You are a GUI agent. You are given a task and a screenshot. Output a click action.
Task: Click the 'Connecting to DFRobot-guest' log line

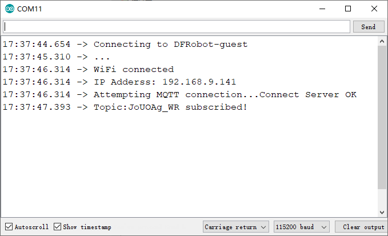(x=125, y=44)
